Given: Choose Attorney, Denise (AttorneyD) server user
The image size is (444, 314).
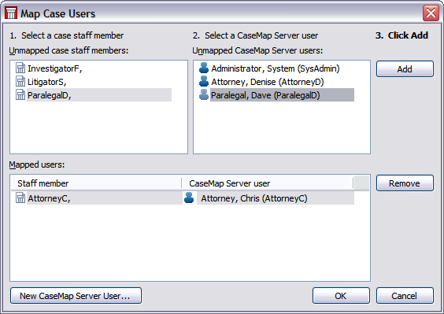Looking at the screenshot, I should click(268, 82).
